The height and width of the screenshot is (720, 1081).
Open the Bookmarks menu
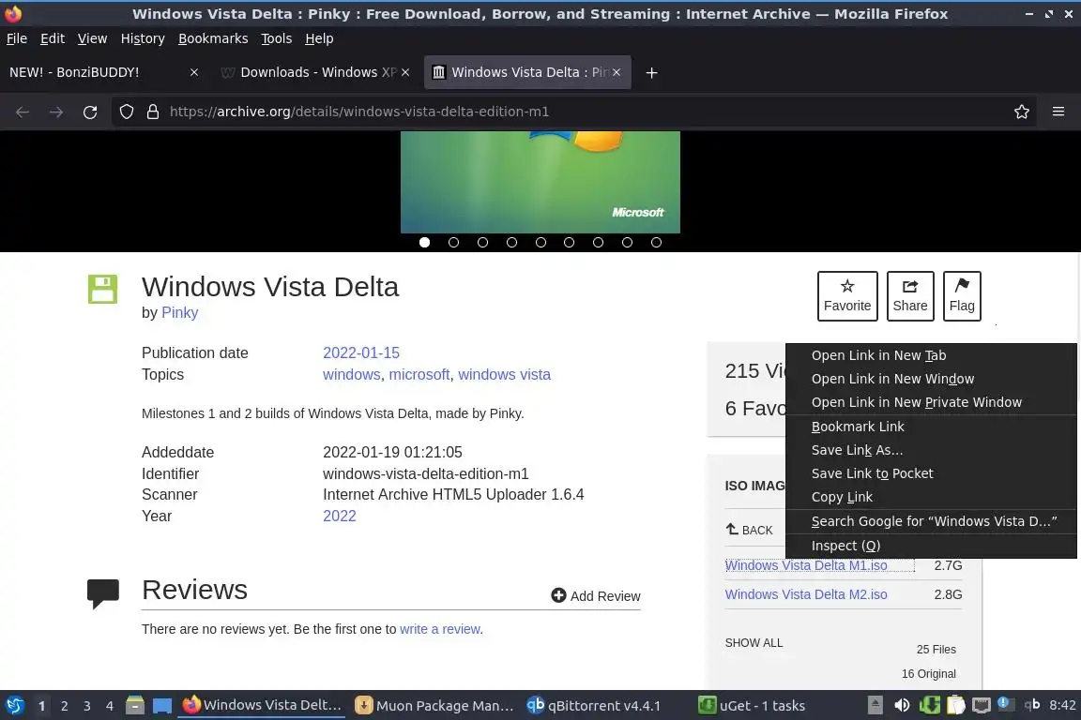point(213,38)
